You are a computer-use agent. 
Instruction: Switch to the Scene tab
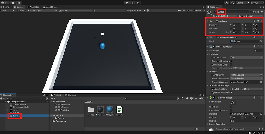[x=5, y=7]
